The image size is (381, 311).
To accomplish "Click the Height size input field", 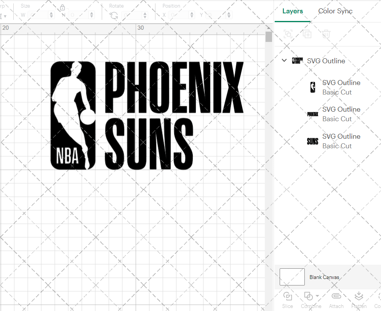I will pyautogui.click(x=78, y=15).
